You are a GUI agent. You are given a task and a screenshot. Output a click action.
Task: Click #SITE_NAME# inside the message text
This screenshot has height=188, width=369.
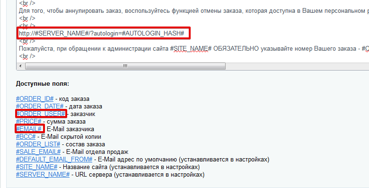pos(191,48)
